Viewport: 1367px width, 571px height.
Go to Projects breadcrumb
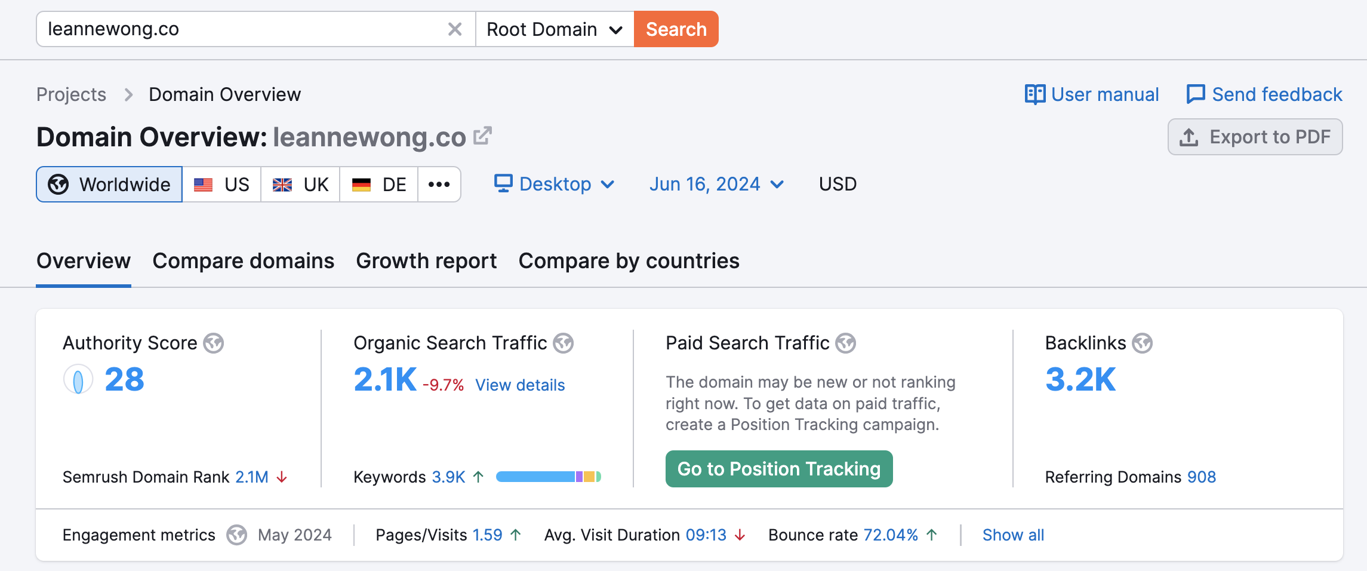click(71, 94)
